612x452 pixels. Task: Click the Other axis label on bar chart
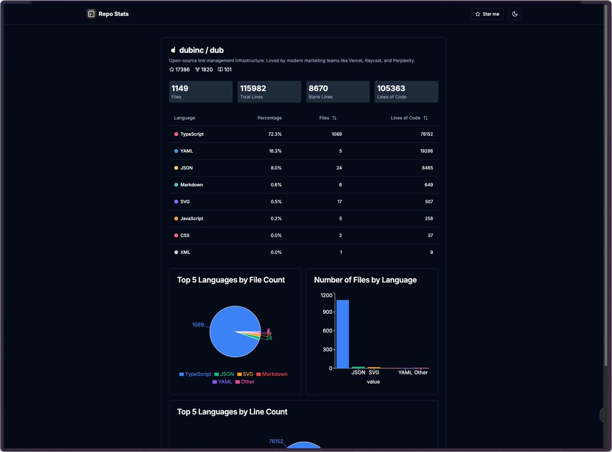click(421, 373)
